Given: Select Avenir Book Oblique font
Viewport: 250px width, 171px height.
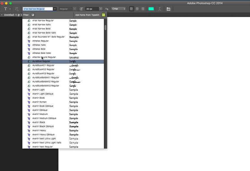Looking at the screenshot, I should pos(63,106).
